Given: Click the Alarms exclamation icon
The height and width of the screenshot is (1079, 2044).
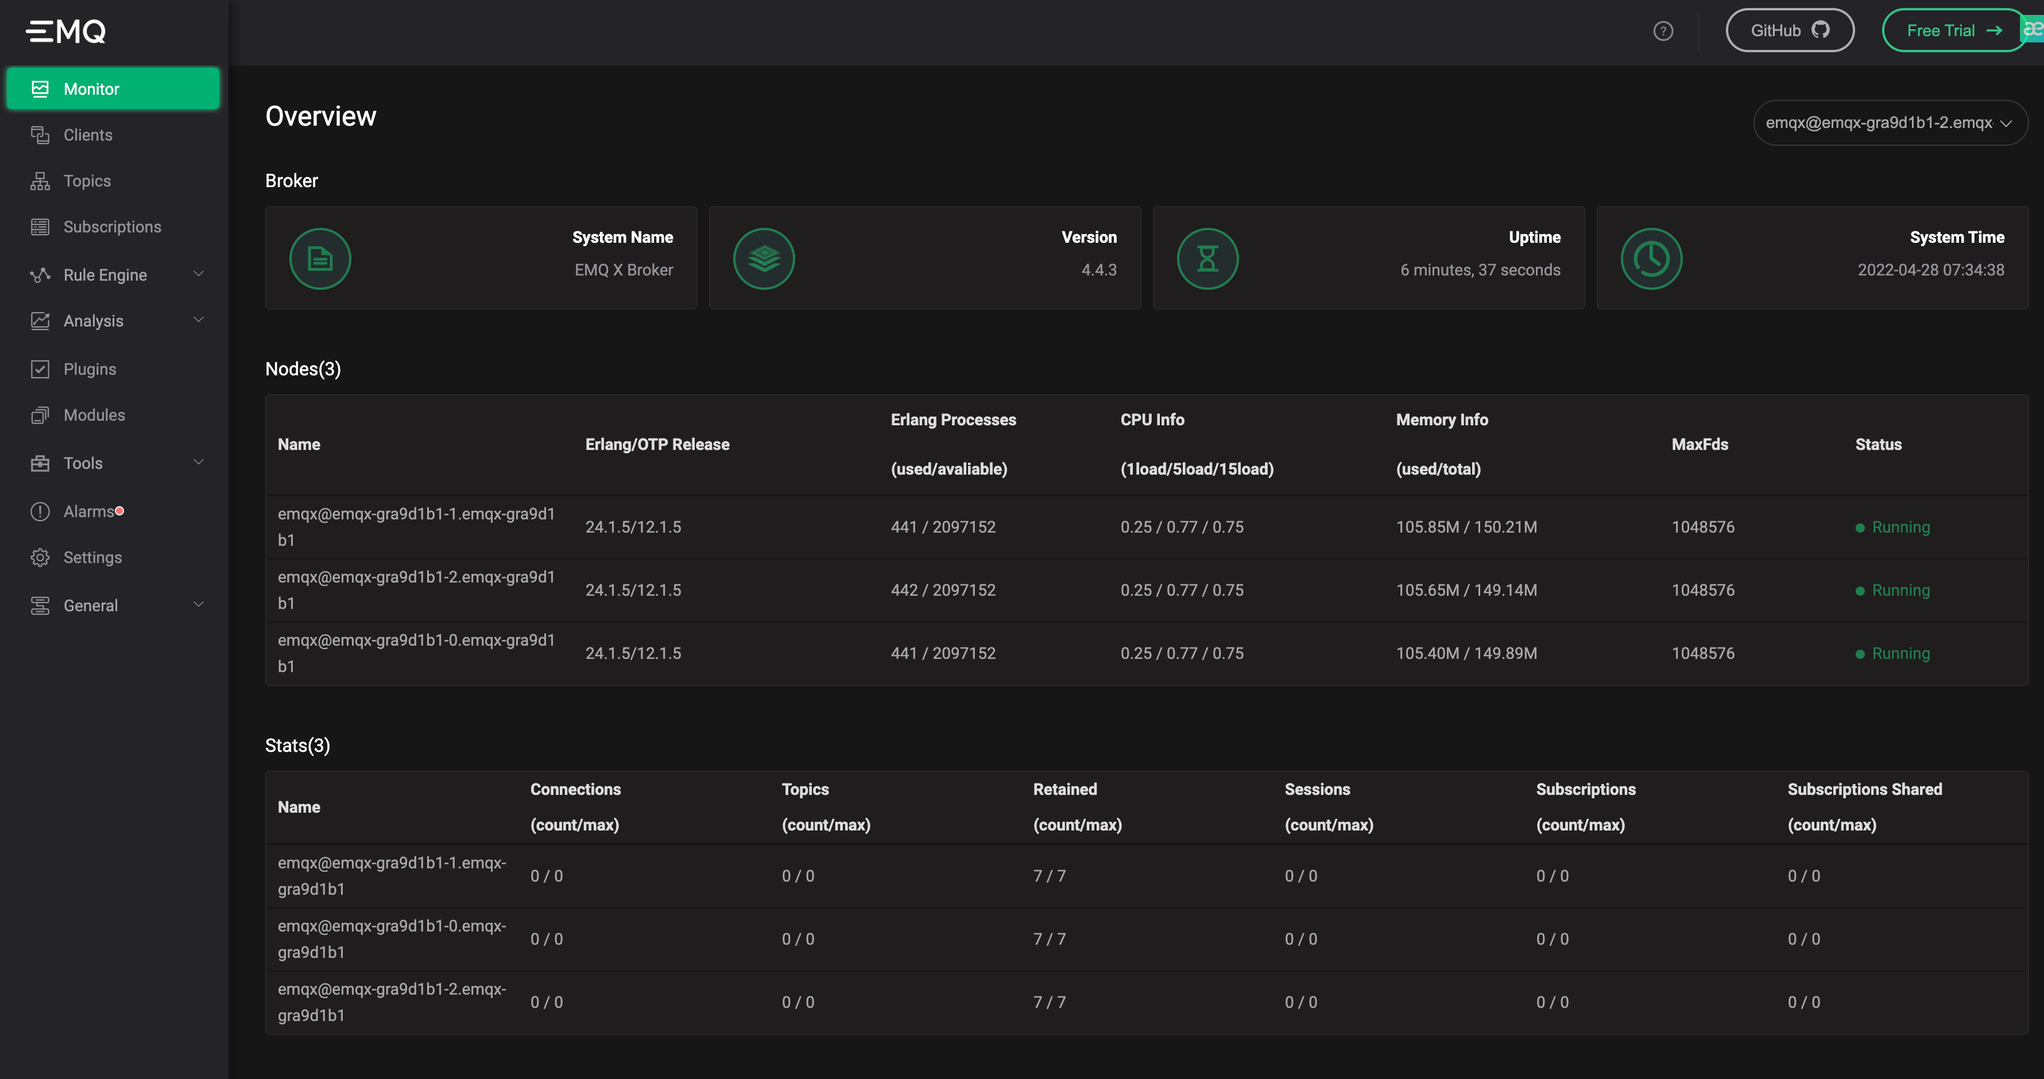Looking at the screenshot, I should point(40,512).
